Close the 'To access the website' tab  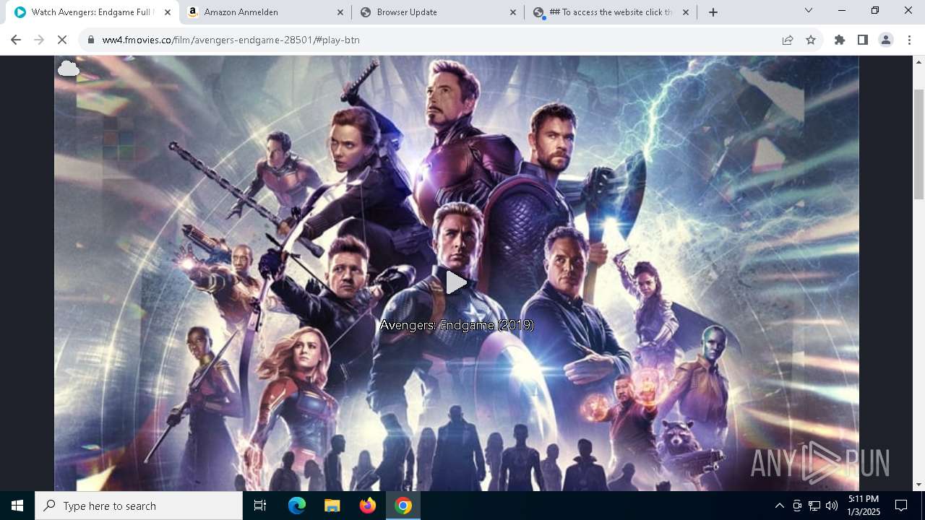coord(686,12)
